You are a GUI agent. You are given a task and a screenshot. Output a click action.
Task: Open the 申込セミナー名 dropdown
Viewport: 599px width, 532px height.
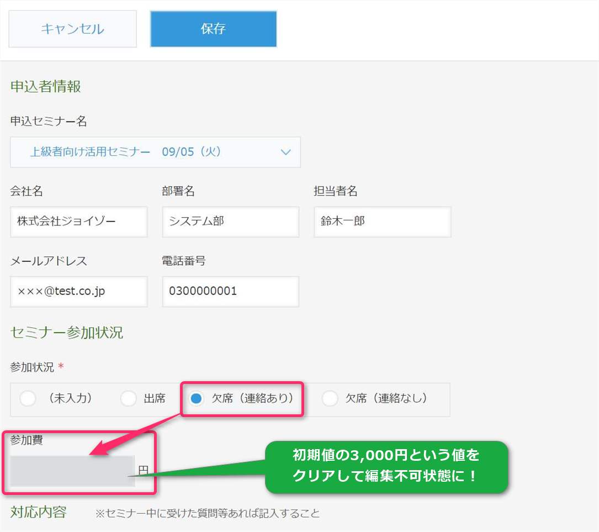click(156, 152)
